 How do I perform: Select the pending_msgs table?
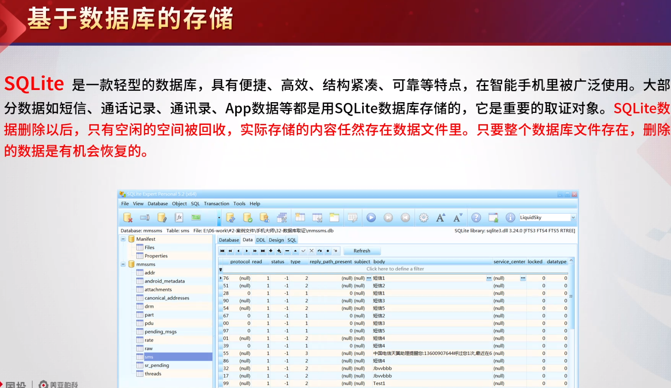tap(161, 332)
